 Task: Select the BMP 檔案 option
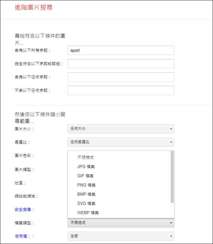86,194
